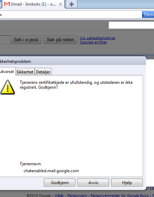
Task: Click the Avvis button
Action: point(93,183)
